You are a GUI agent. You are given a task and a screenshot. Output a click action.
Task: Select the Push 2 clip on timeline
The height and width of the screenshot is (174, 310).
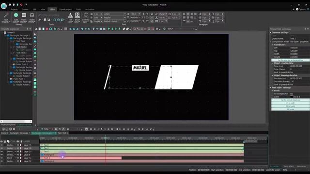pyautogui.click(x=81, y=158)
